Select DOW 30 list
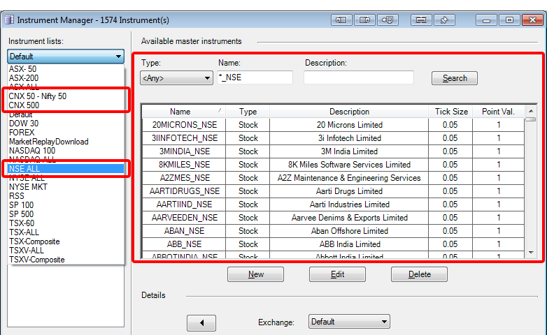 click(24, 124)
